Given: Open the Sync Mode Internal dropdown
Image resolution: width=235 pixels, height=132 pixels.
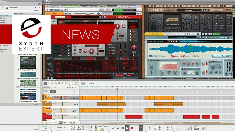Looking at the screenshot, I should point(61,128).
